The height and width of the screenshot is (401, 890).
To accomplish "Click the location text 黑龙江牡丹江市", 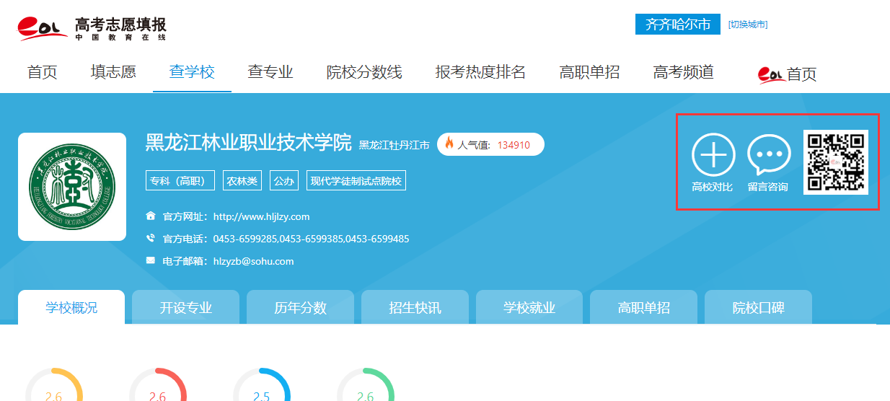I will [x=394, y=145].
